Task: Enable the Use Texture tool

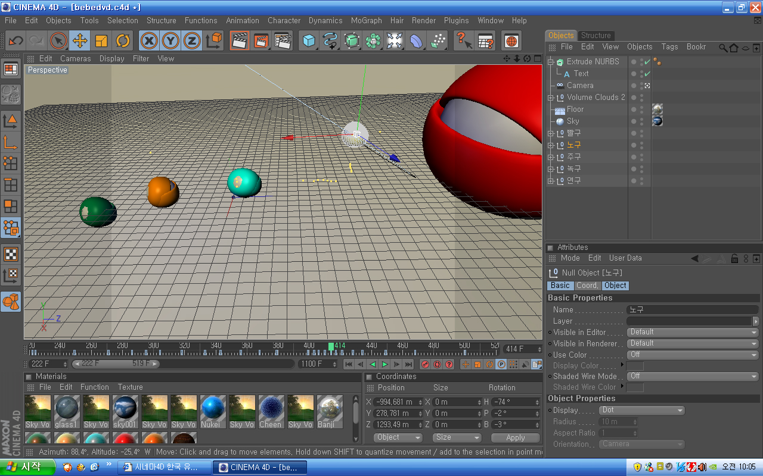Action: tap(10, 254)
